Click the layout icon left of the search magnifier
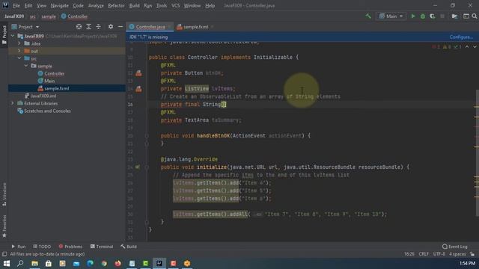The width and height of the screenshot is (479, 269). pyautogui.click(x=466, y=16)
